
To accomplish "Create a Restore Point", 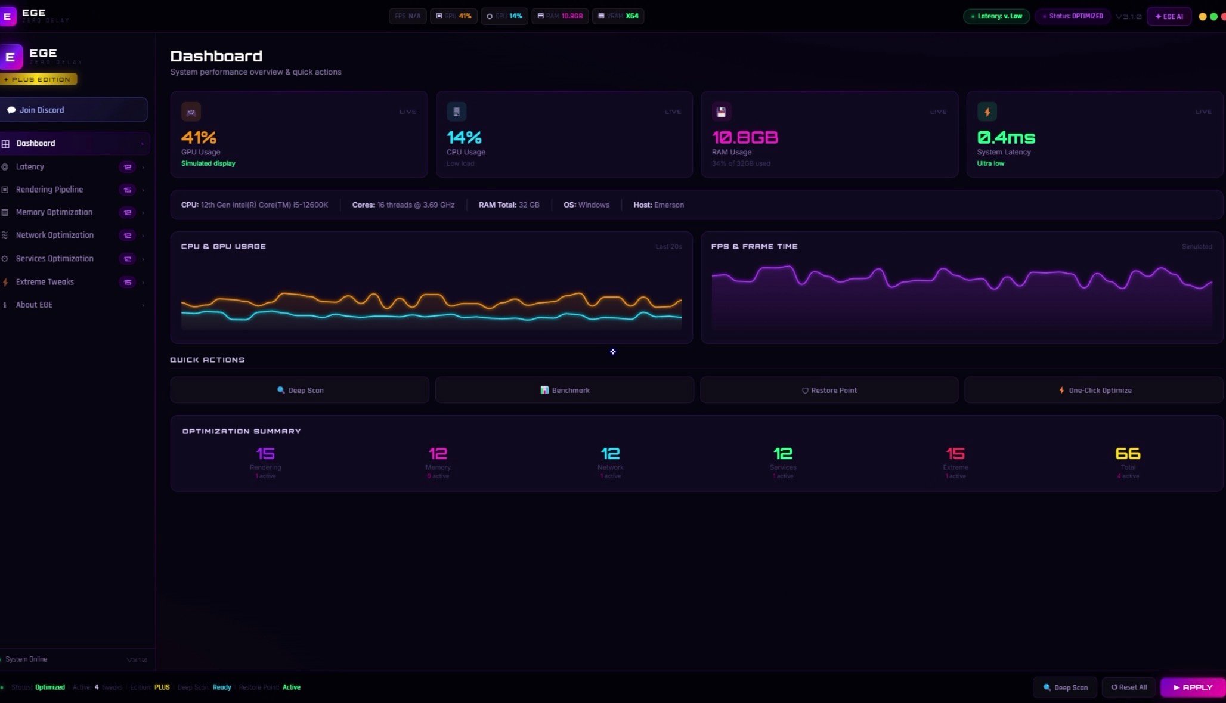I will pos(829,390).
